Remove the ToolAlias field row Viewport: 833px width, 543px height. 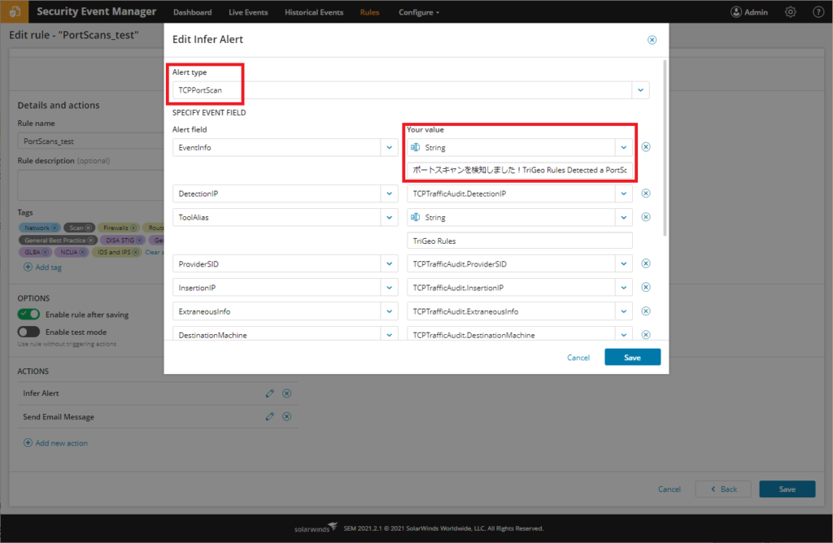646,217
